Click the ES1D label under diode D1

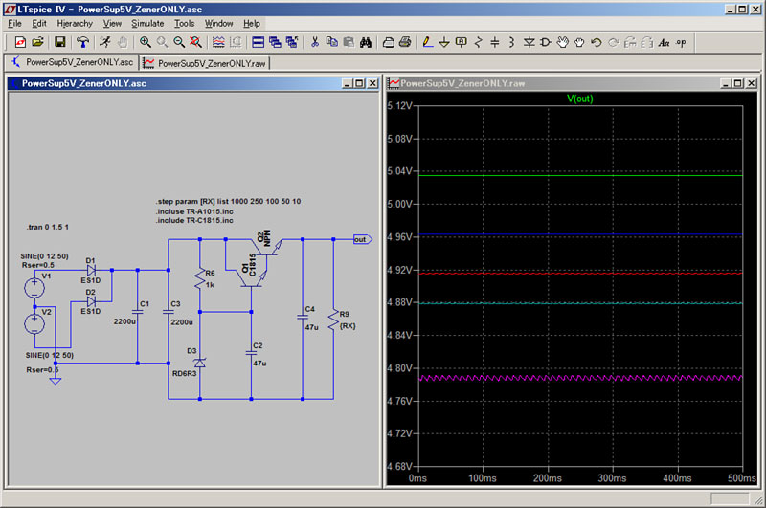tap(90, 280)
